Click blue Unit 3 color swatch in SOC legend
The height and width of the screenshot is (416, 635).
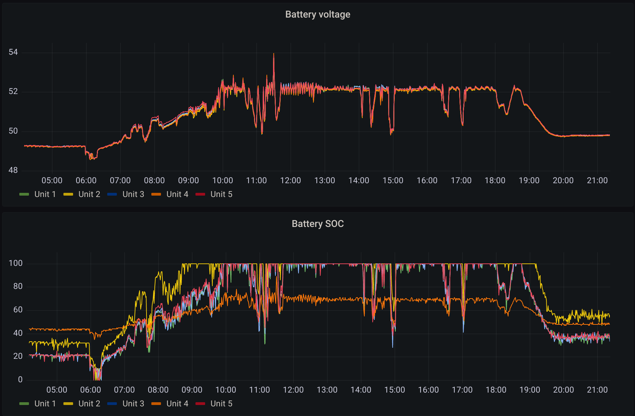pos(112,404)
